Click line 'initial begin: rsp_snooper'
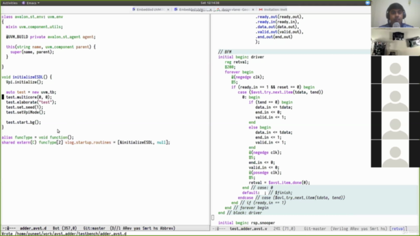Screen dimensions: 420x236 point(247,223)
